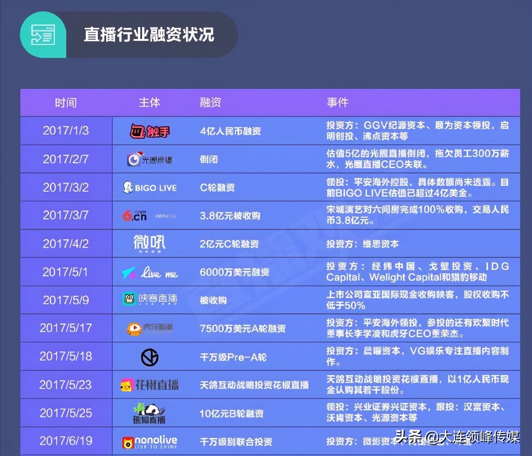532x456 pixels.
Task: Click event text mentioning 虎牙CEO董荣杰
Action: pos(418,328)
